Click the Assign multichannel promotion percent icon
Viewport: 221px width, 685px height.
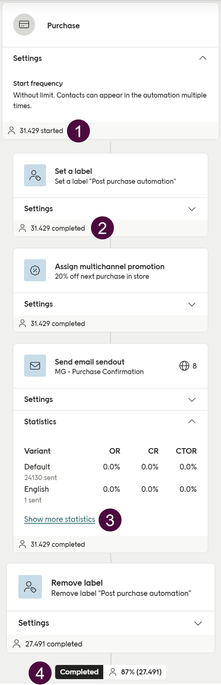click(x=35, y=270)
